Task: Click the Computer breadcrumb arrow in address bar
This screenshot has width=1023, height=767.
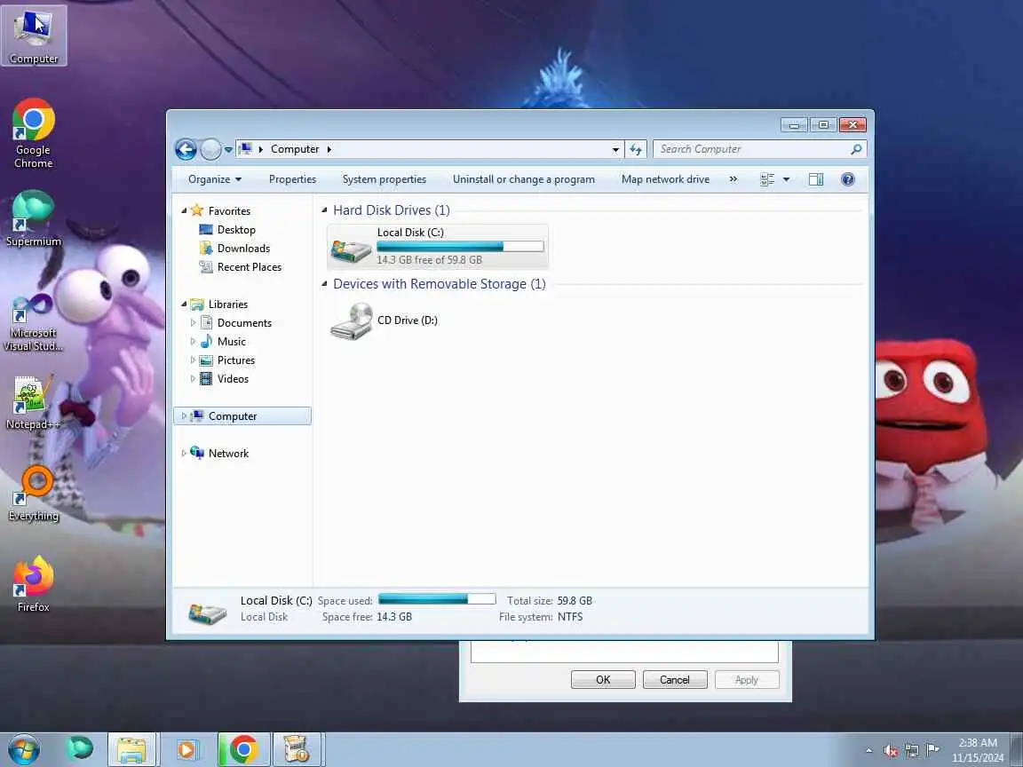Action: pyautogui.click(x=329, y=149)
